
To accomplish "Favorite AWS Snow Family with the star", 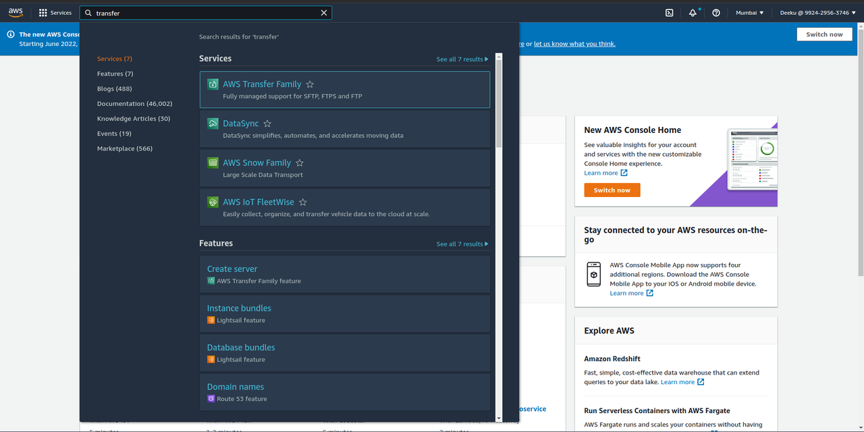I will click(x=300, y=163).
